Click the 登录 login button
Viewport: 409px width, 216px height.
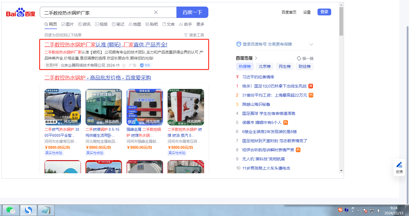(x=324, y=12)
